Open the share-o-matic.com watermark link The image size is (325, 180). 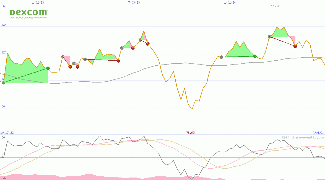tap(303, 137)
